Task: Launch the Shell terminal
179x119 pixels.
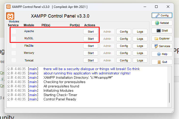Action: point(162,31)
